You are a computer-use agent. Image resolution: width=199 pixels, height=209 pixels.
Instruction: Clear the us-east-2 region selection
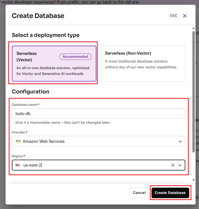(173, 165)
